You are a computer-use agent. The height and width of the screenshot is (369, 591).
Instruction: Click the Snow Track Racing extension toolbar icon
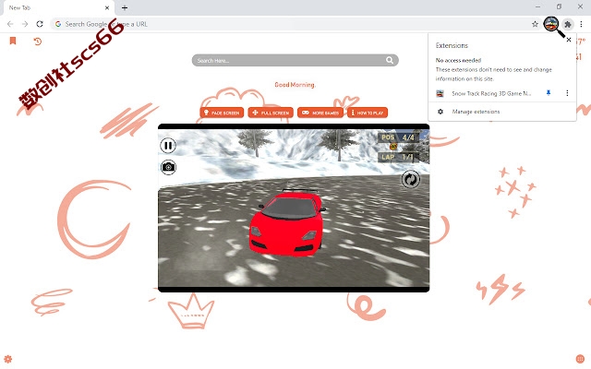pyautogui.click(x=551, y=24)
